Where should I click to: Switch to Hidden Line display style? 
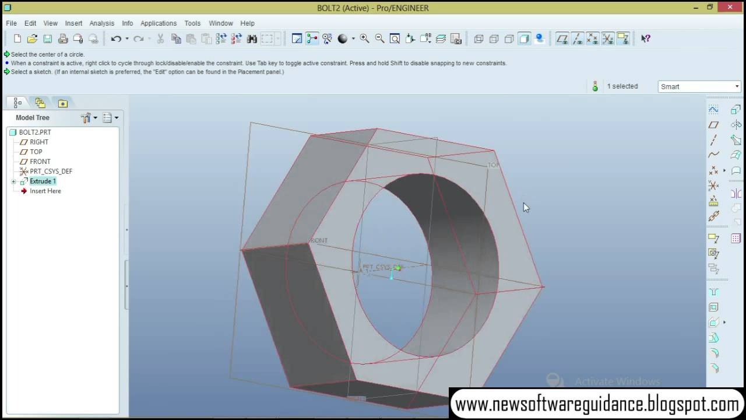pos(494,38)
